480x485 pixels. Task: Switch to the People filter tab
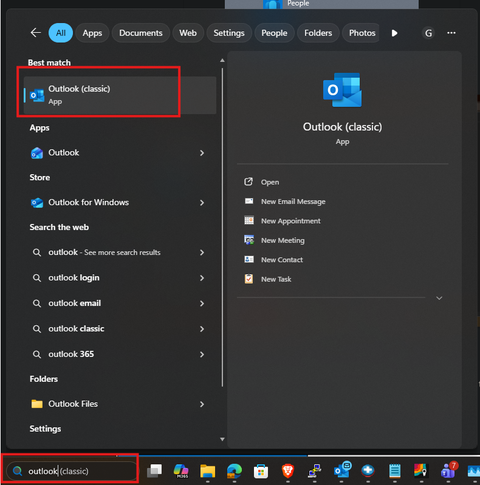275,33
